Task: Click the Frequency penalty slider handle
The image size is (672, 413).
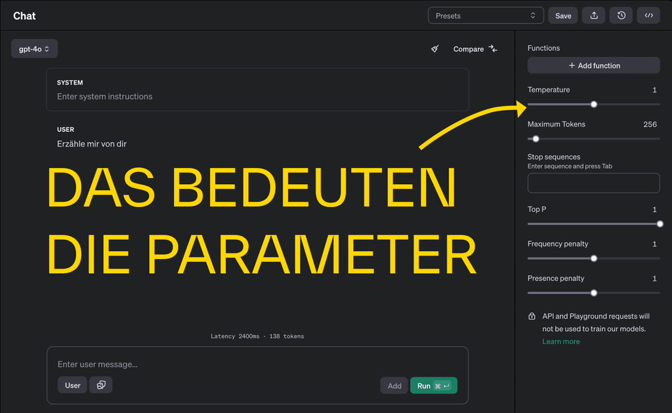Action: 594,258
